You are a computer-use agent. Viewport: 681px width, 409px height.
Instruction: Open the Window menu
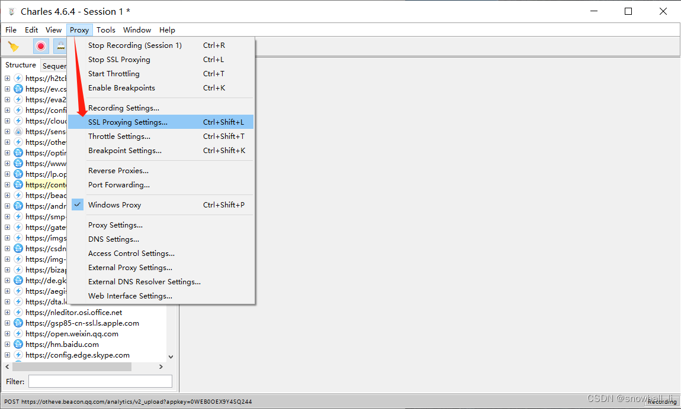coord(137,30)
